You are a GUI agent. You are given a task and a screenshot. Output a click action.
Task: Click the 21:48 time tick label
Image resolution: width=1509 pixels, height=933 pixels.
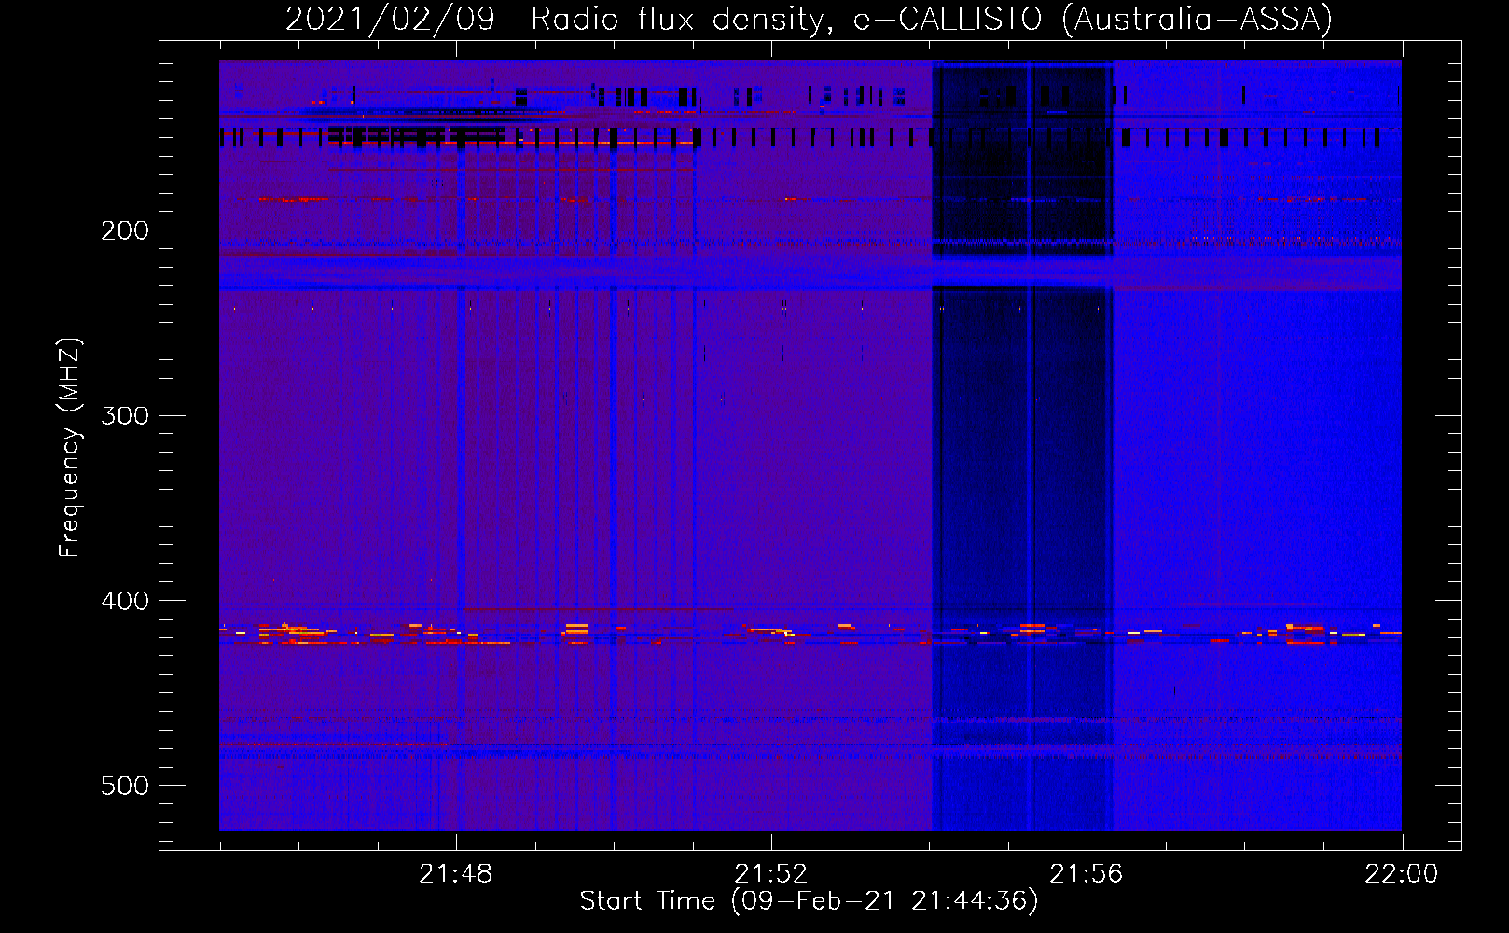click(456, 874)
